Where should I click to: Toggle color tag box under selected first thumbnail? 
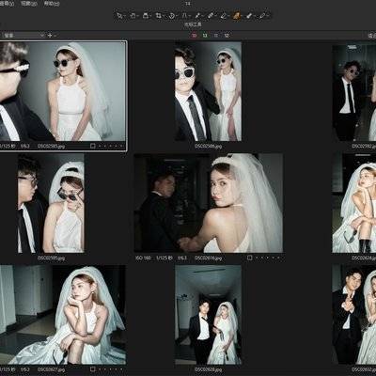coord(93,146)
